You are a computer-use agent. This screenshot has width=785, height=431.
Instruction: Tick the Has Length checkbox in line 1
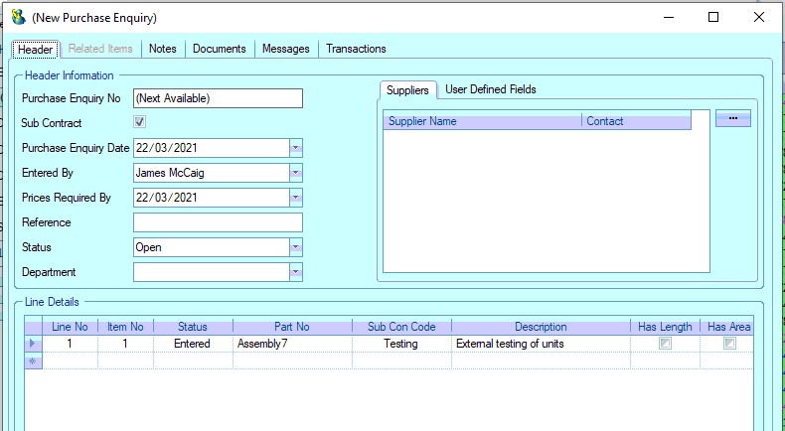666,344
